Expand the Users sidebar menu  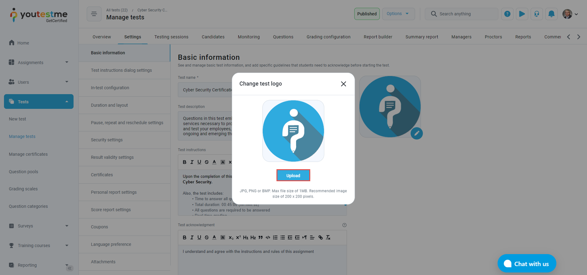click(39, 82)
